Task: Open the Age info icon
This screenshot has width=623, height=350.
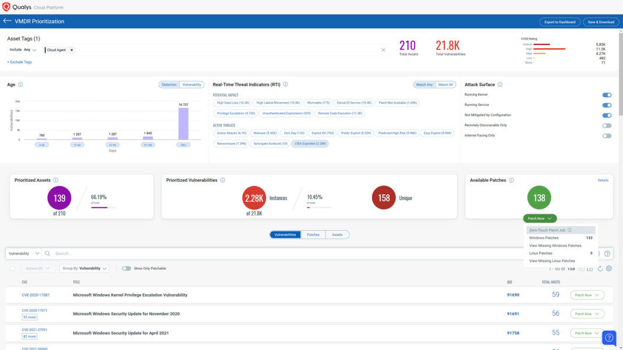Action: point(20,84)
